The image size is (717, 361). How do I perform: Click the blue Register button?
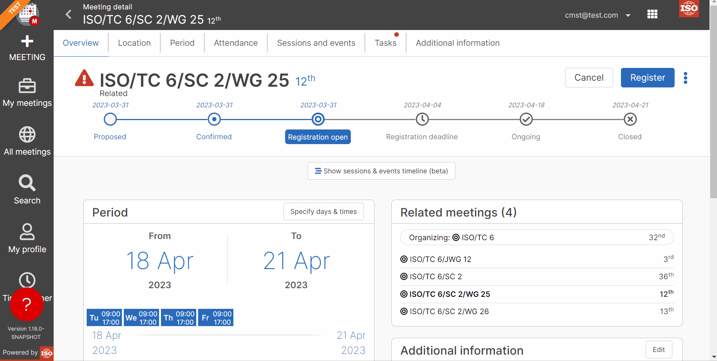[x=648, y=78]
